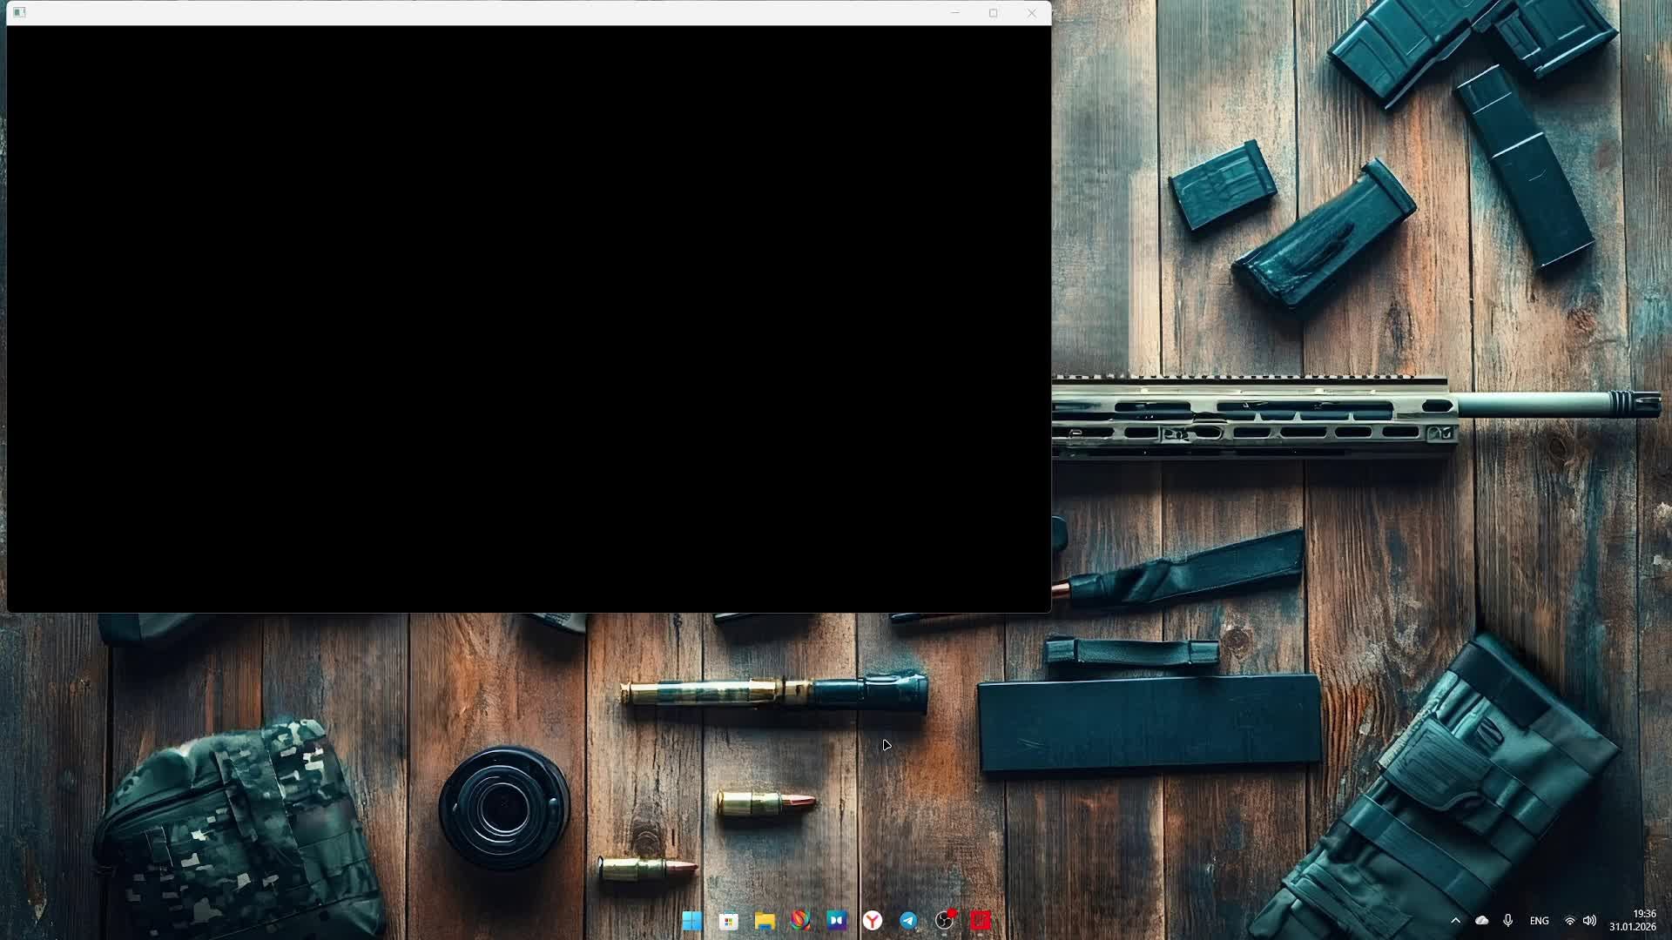Maximize the black window
1672x940 pixels.
[x=993, y=13]
